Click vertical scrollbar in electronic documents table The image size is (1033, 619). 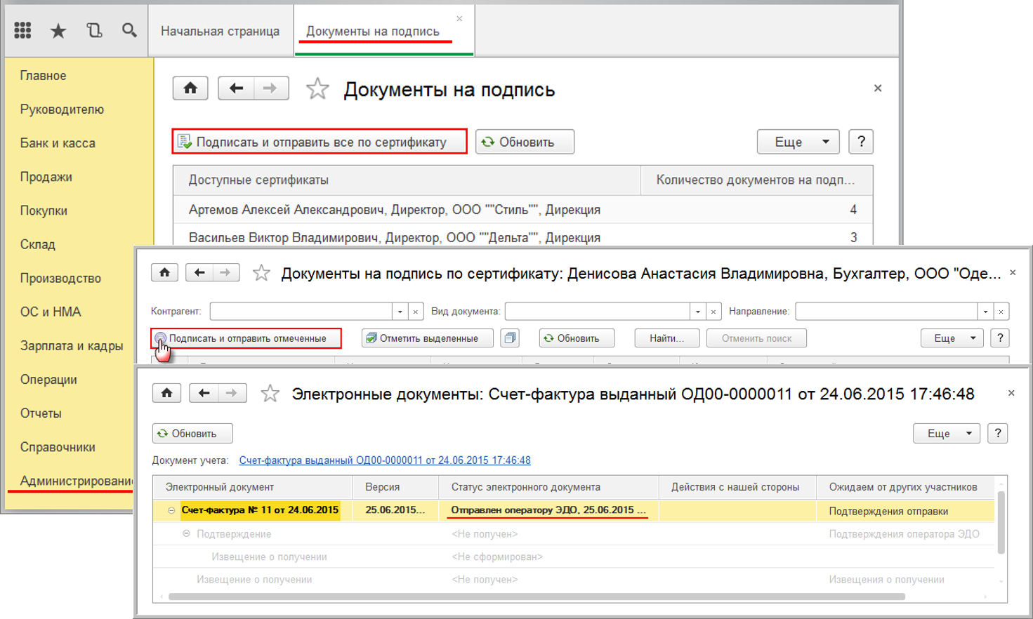pos(1001,522)
